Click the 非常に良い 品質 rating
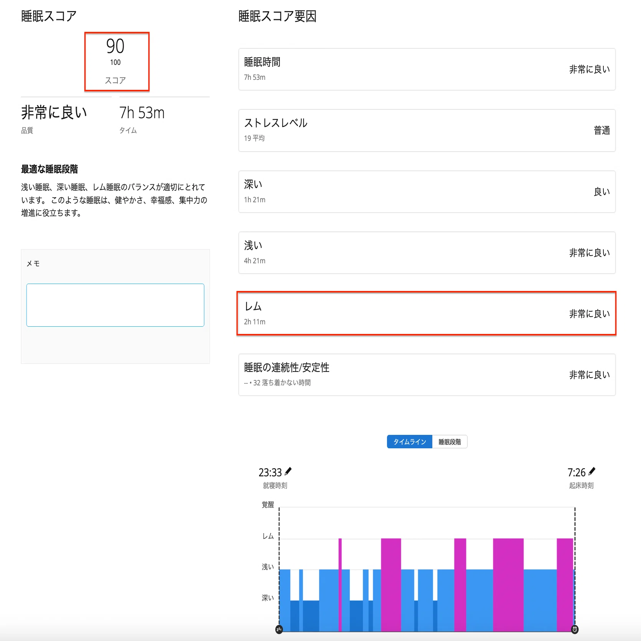This screenshot has width=641, height=641. 54,113
